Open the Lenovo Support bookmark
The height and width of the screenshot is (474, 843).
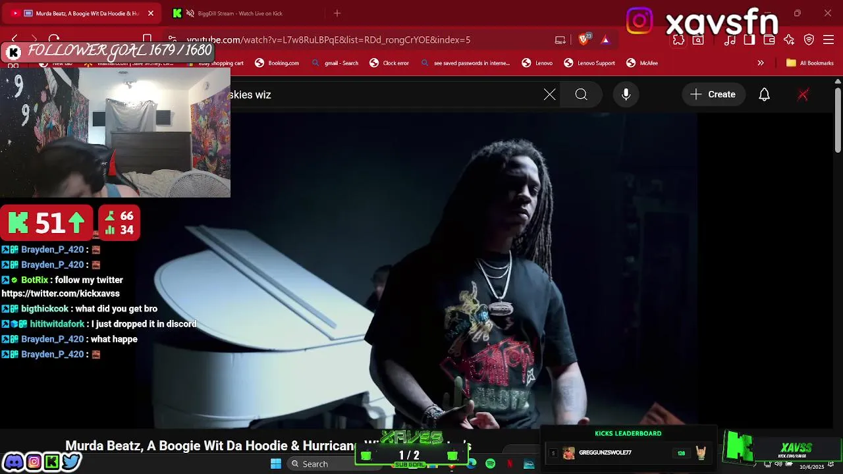pos(589,63)
